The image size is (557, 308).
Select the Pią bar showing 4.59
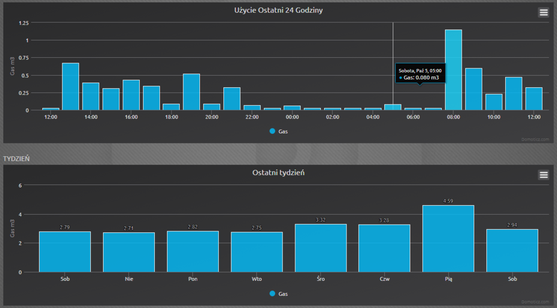click(448, 239)
